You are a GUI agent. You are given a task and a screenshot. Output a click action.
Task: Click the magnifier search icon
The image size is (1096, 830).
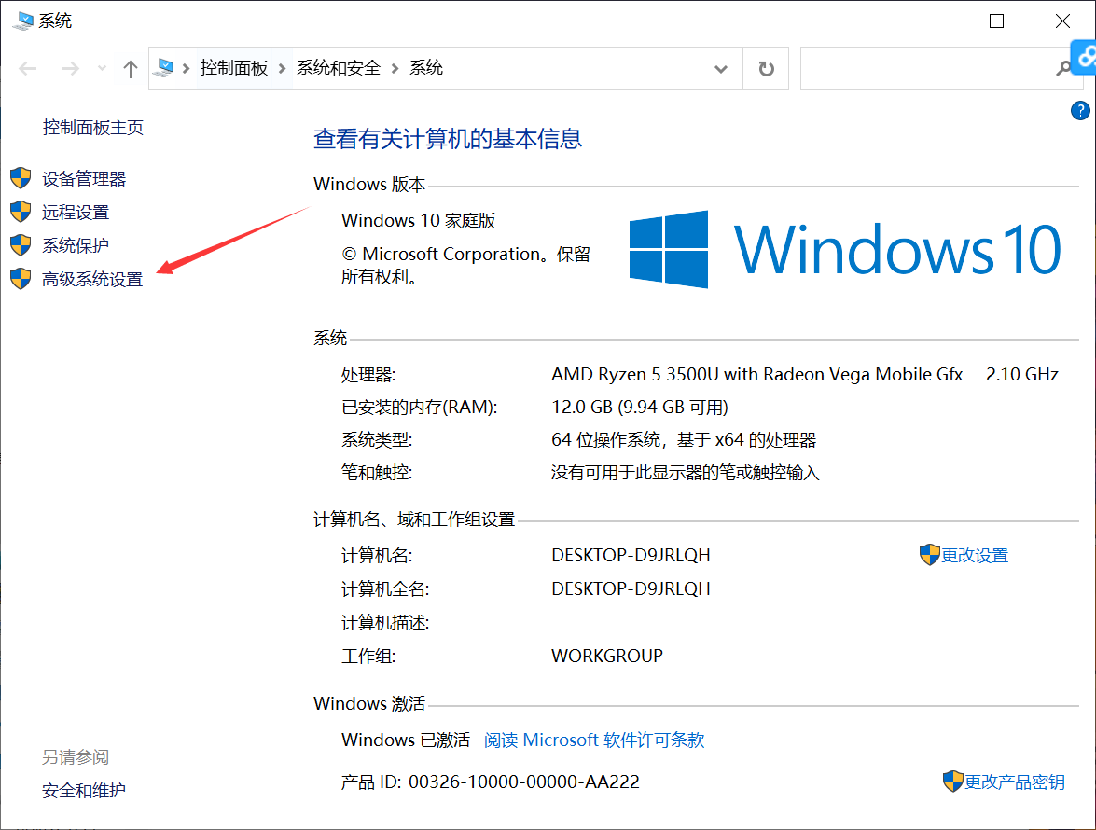pos(1063,68)
